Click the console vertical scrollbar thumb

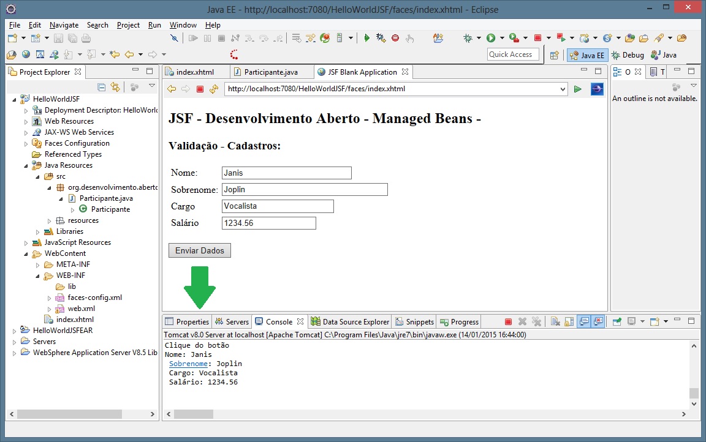[x=694, y=393]
